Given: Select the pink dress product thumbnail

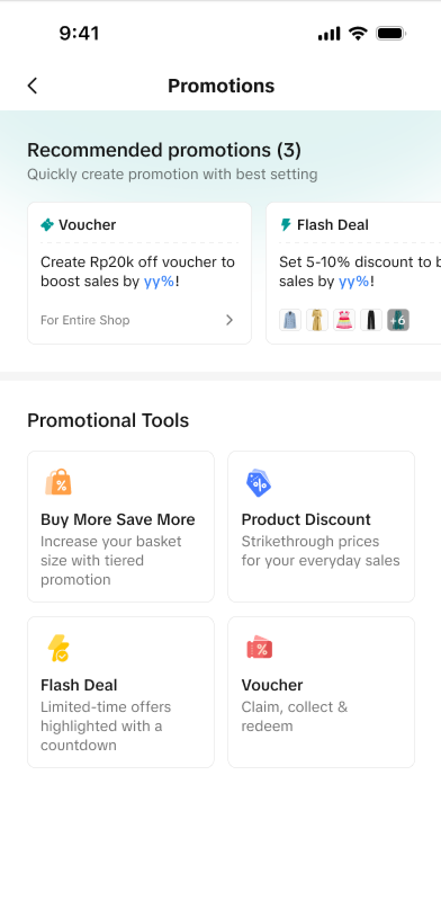Looking at the screenshot, I should pyautogui.click(x=344, y=320).
